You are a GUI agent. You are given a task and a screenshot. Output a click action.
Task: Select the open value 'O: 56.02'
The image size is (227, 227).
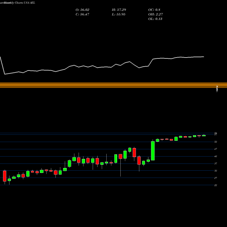pyautogui.click(x=82, y=10)
